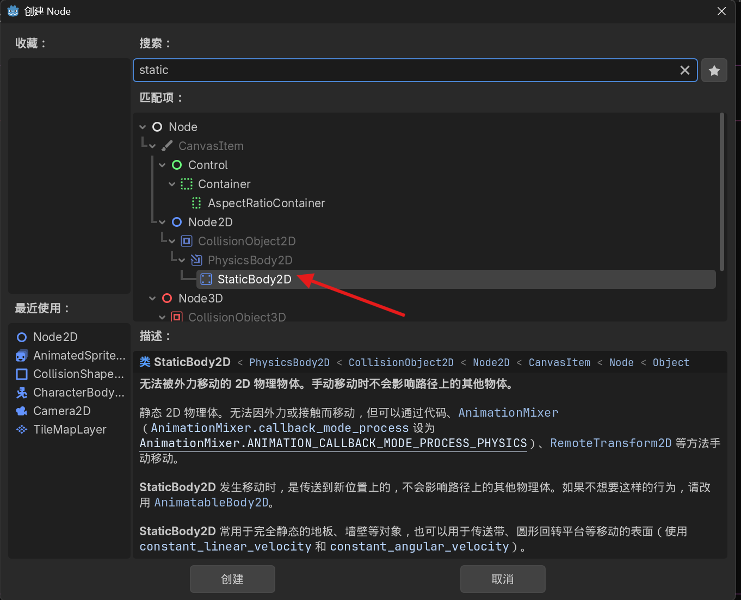Viewport: 741px width, 600px height.
Task: Click the AspectRatioContainer icon
Action: click(196, 203)
